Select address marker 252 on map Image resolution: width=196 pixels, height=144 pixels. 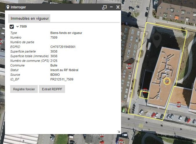click(x=179, y=105)
